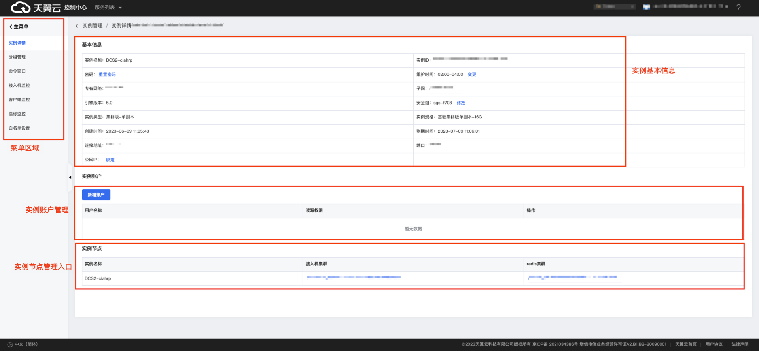
Task: Collapse the sidebar with the triangle handle
Action: point(70,178)
